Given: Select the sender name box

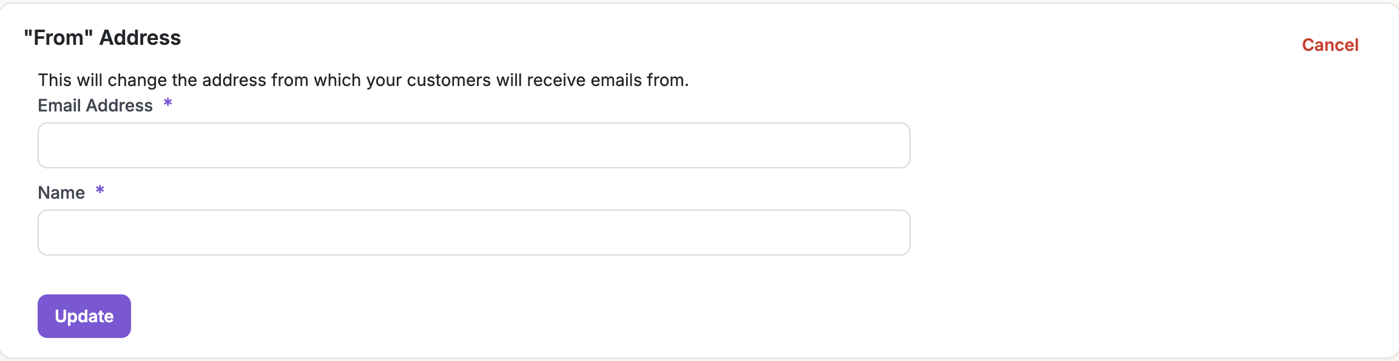Looking at the screenshot, I should pos(473,233).
